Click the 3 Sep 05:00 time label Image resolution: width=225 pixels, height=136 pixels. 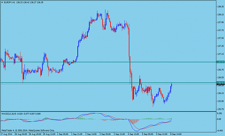[105, 134]
